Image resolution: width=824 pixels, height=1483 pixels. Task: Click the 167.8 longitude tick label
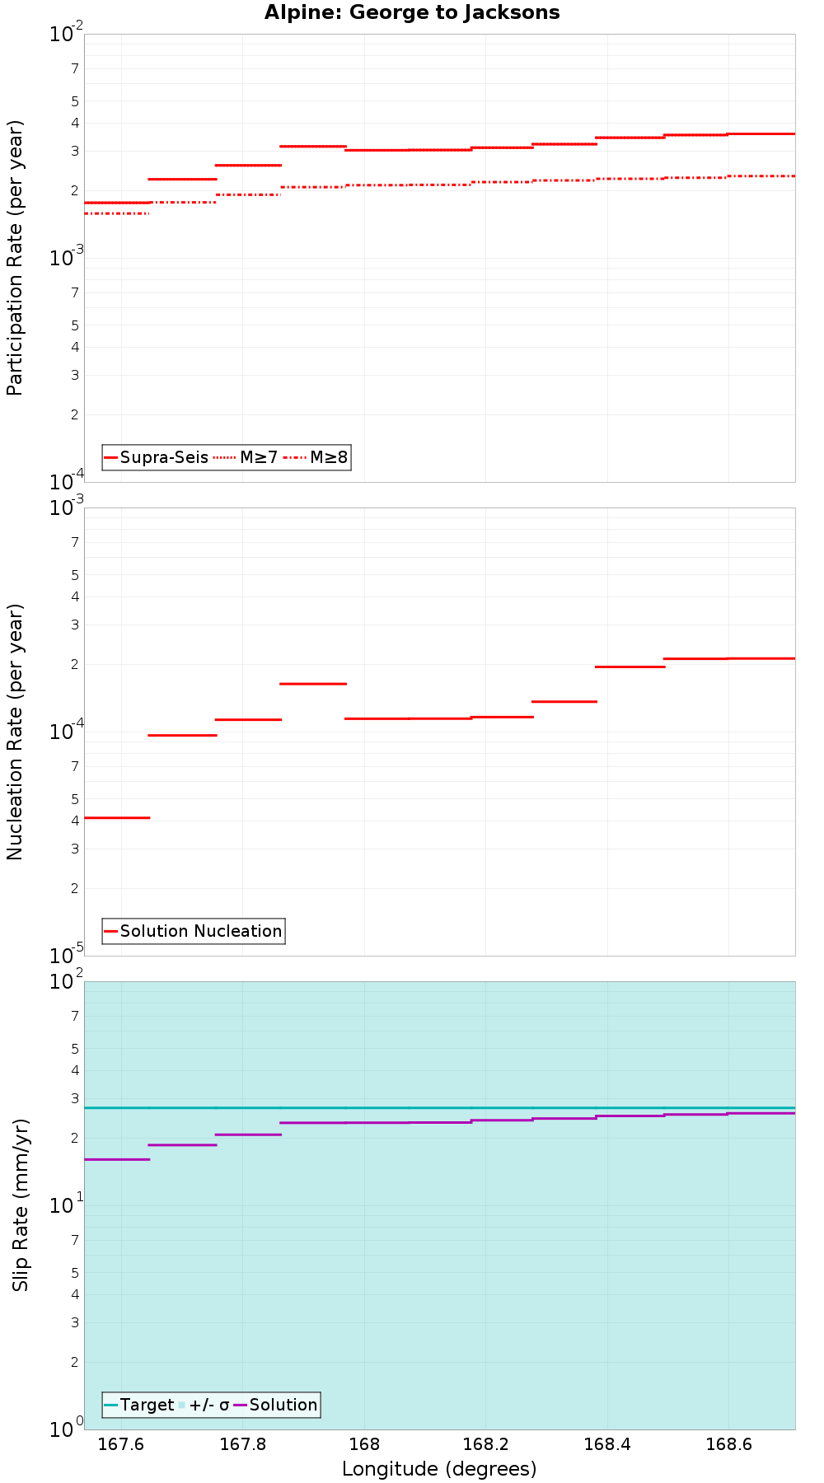[x=242, y=1443]
